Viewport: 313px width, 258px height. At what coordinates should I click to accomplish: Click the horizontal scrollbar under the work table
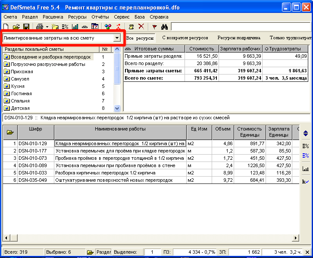[151, 237]
